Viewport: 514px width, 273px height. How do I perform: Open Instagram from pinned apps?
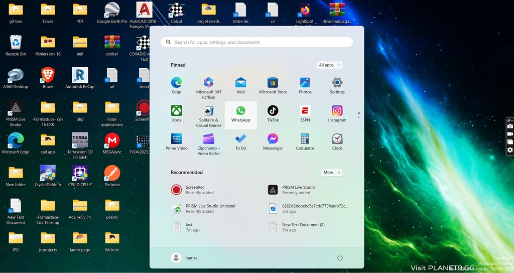click(x=337, y=114)
